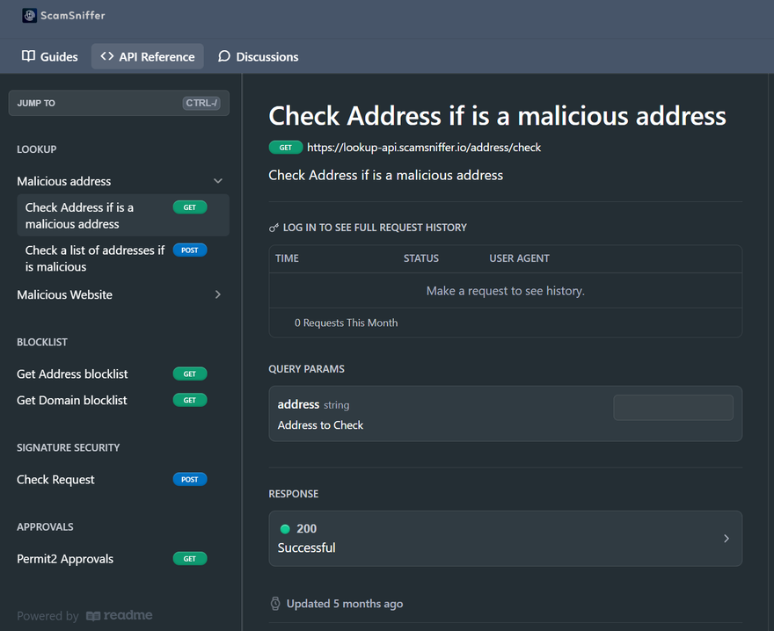Click the GET badge for Get Address blocklist
The width and height of the screenshot is (774, 631).
click(x=190, y=374)
